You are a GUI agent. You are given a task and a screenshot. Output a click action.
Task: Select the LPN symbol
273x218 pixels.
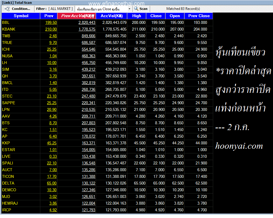click(6, 109)
